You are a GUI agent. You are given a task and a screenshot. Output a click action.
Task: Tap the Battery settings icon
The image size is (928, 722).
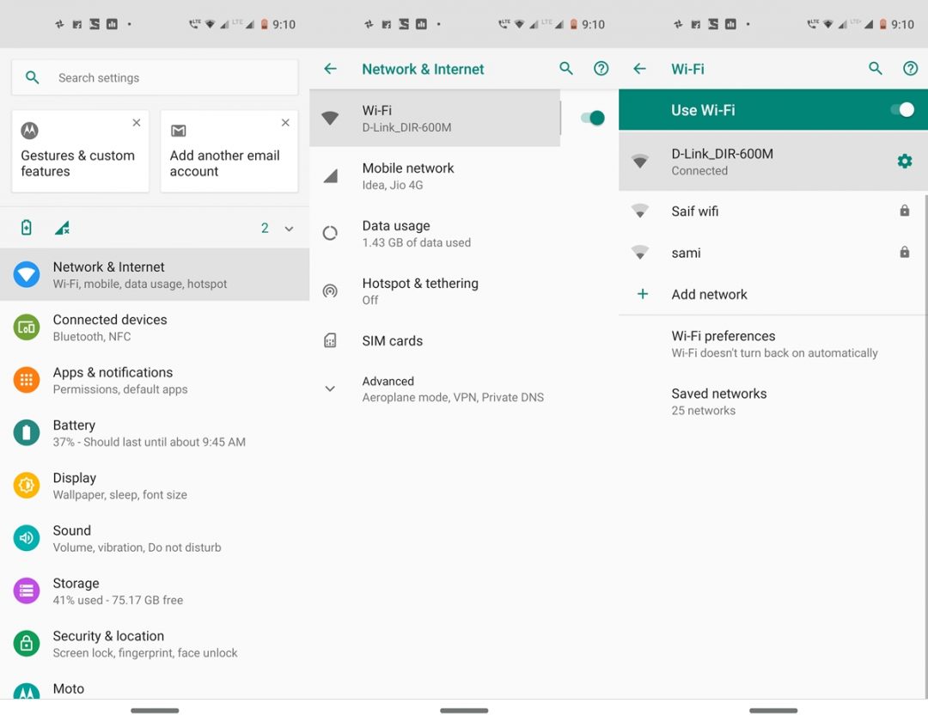click(x=26, y=432)
